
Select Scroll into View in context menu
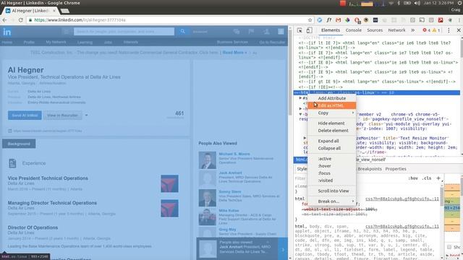(331, 191)
